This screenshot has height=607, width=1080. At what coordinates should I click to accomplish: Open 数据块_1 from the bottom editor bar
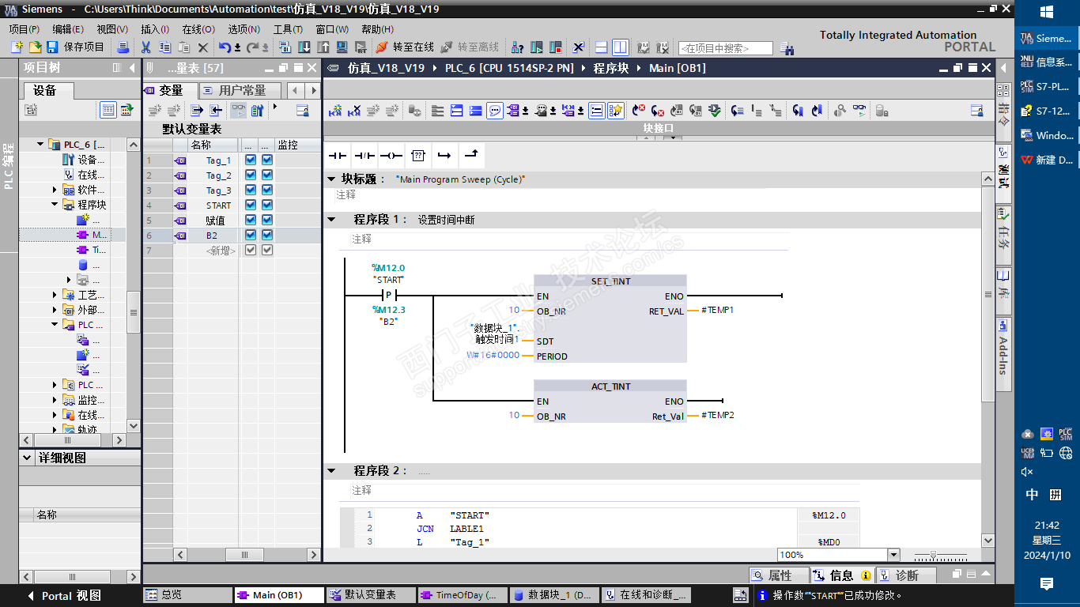coord(553,595)
